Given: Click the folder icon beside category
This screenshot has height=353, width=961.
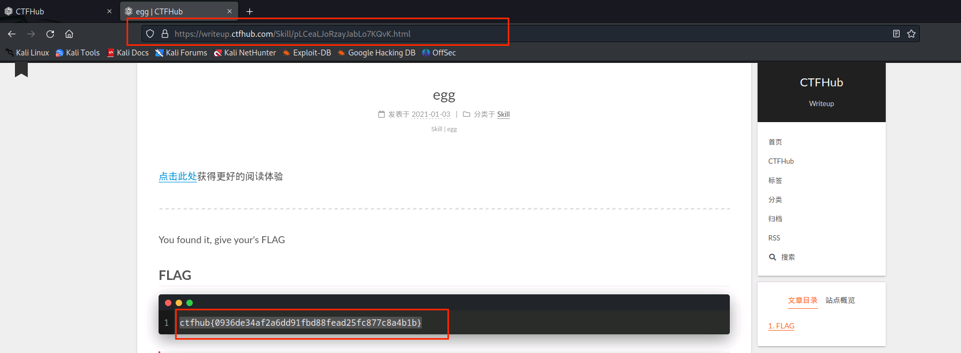Looking at the screenshot, I should 467,114.
